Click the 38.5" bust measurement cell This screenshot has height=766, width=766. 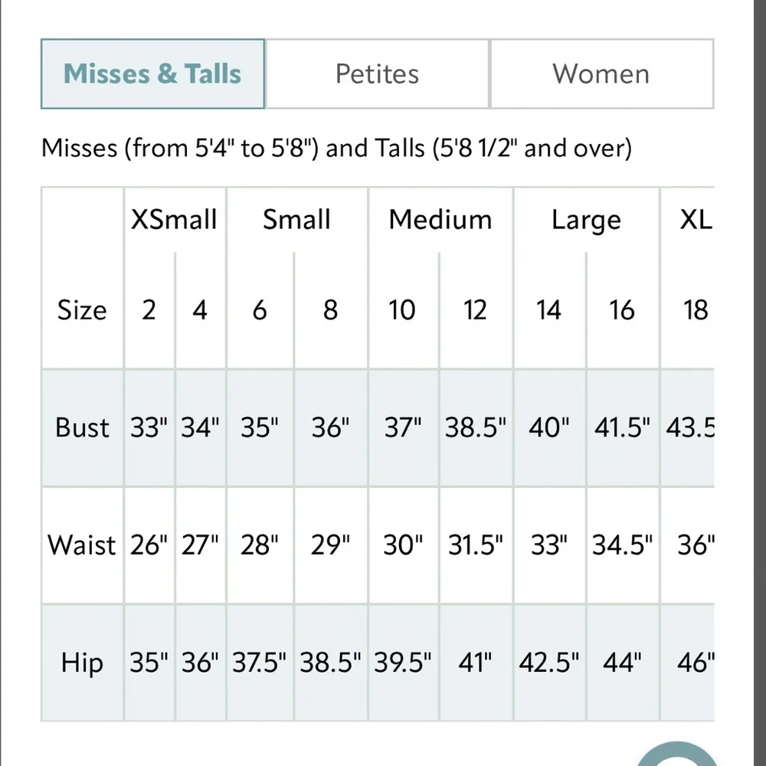[476, 427]
